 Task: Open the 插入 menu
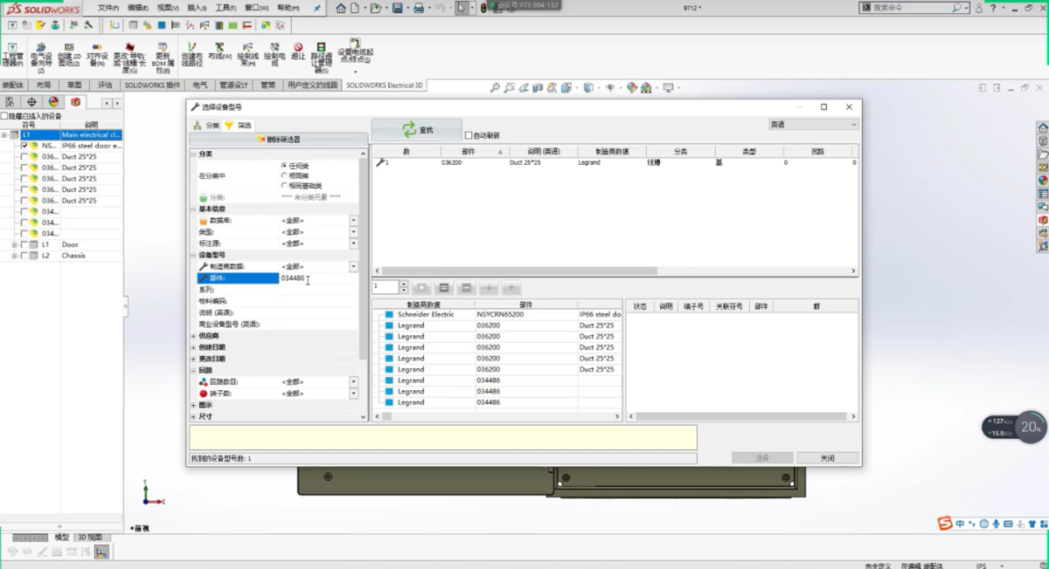tap(197, 8)
